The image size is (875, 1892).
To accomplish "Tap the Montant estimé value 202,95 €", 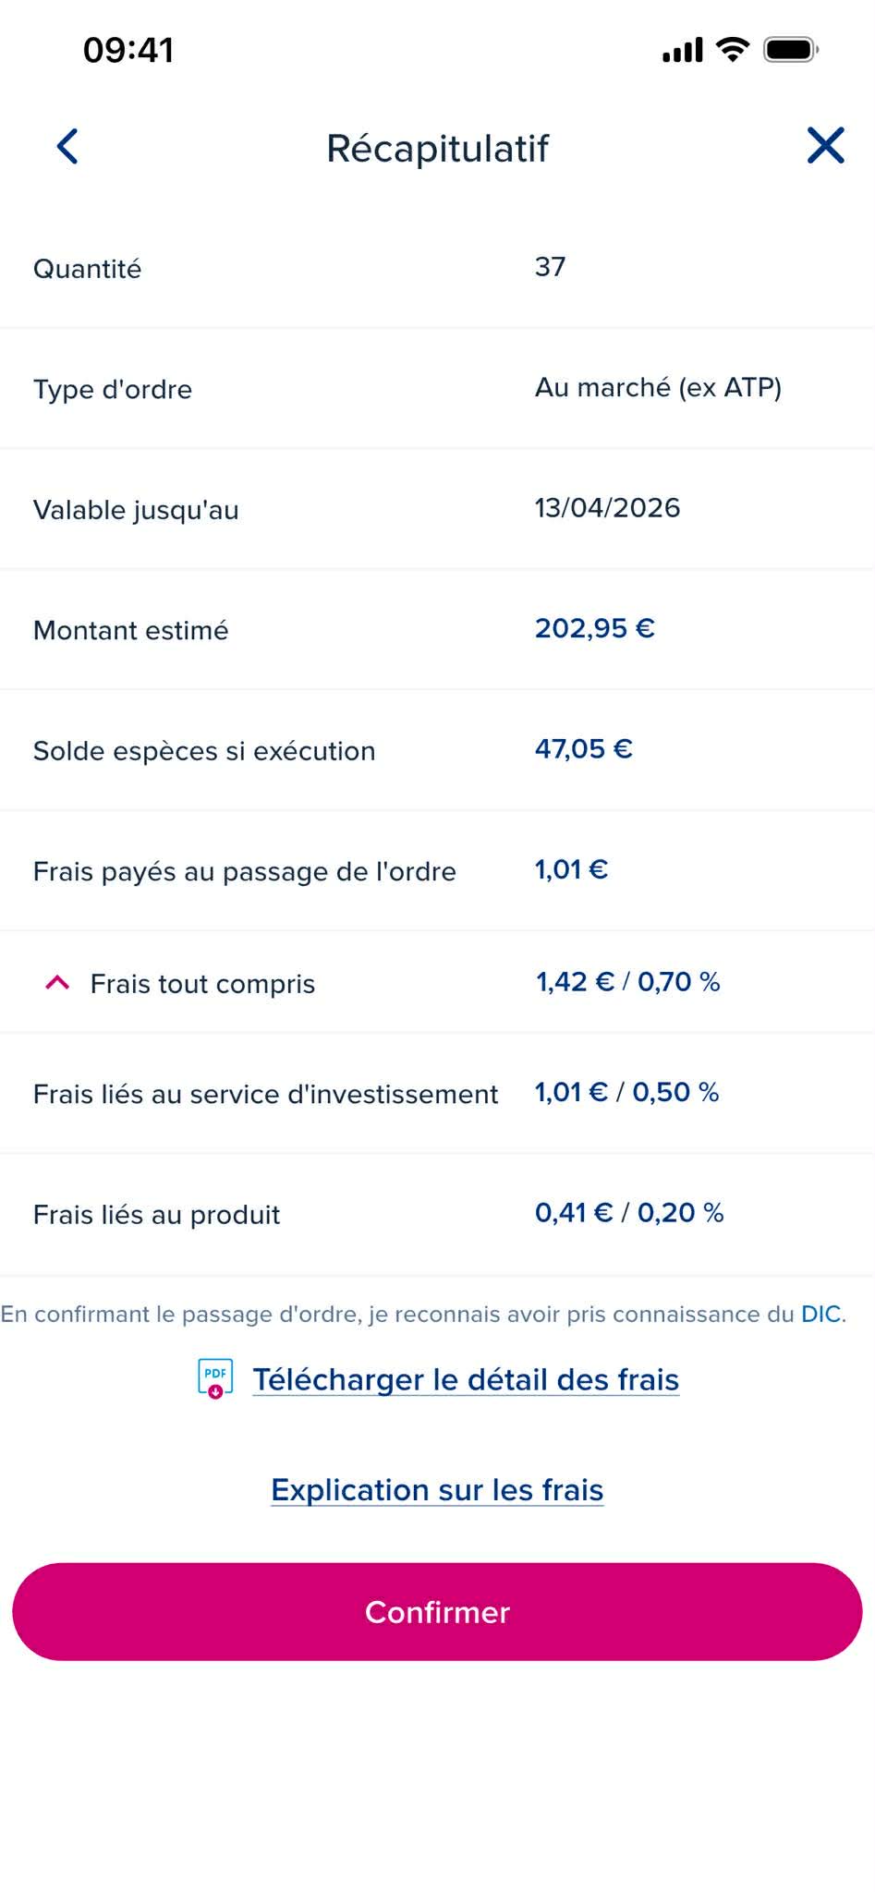I will click(x=594, y=629).
